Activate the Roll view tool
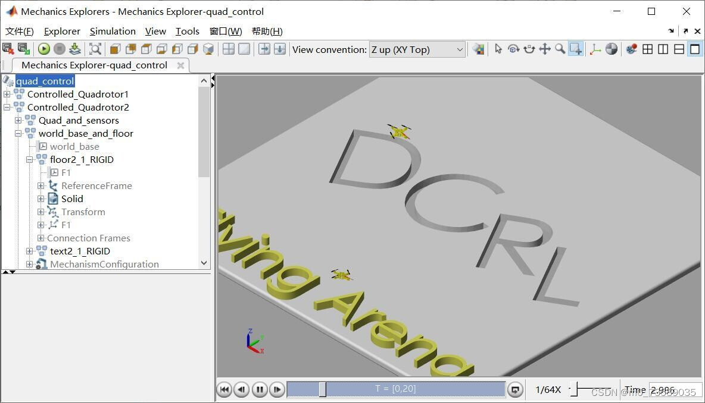This screenshot has height=403, width=705. 529,49
